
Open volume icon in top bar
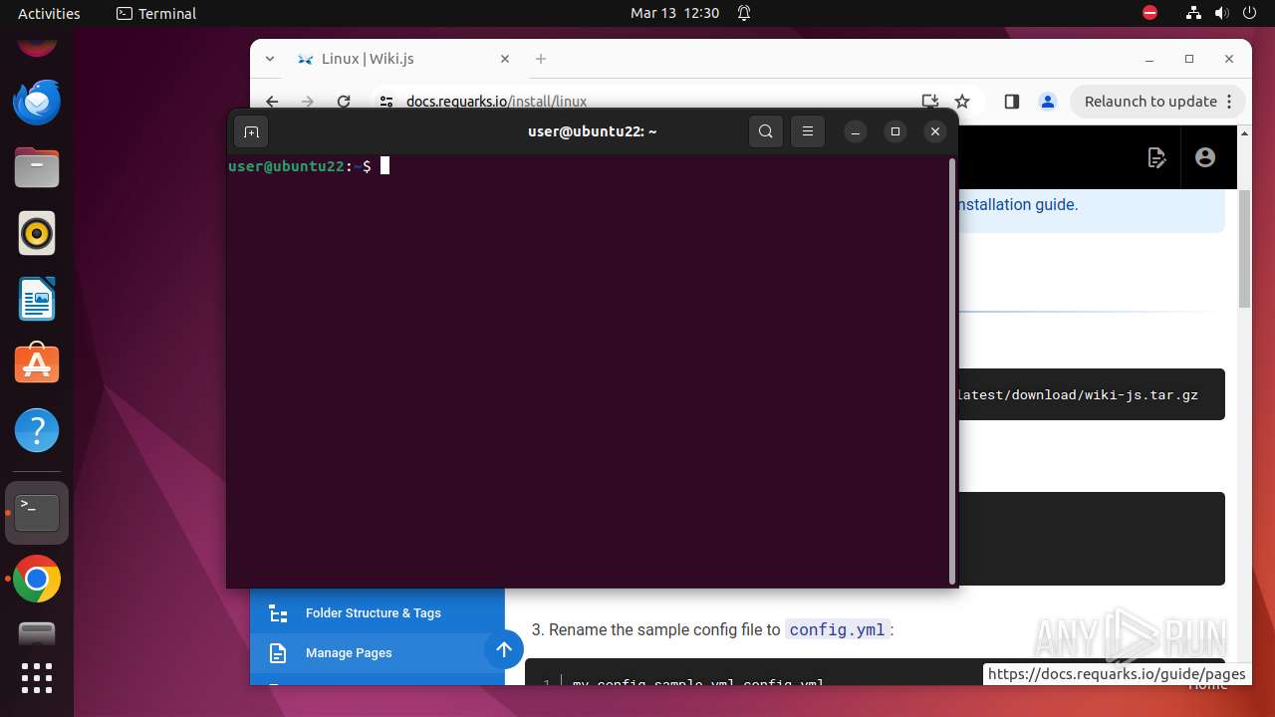pyautogui.click(x=1221, y=14)
